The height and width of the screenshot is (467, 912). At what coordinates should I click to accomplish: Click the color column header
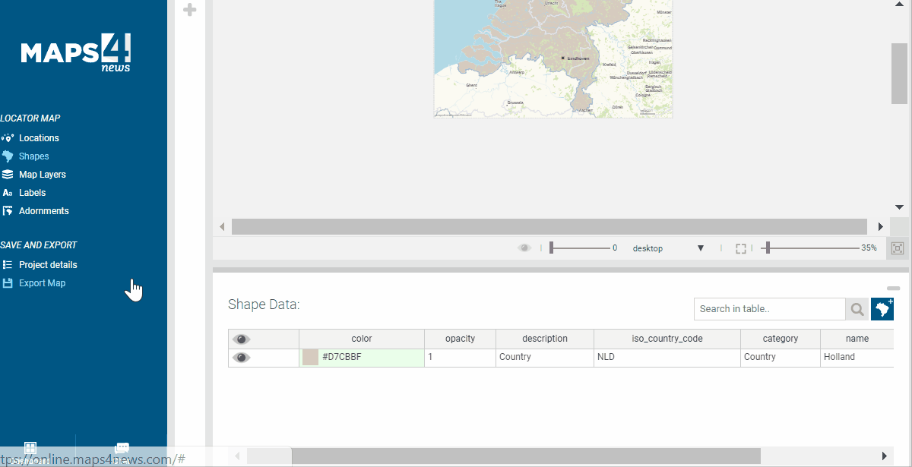362,339
